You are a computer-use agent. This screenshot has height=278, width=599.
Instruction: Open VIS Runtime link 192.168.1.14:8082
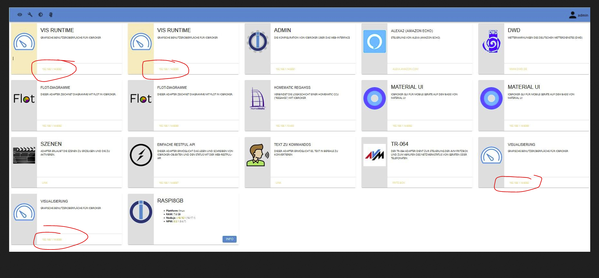coord(52,69)
